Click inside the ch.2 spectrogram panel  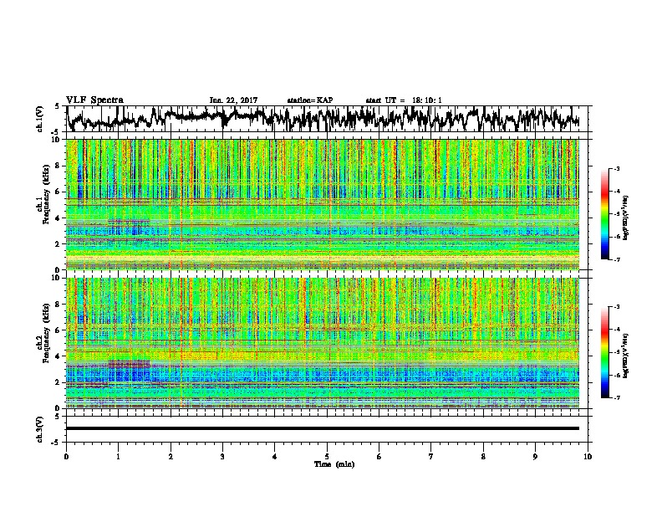pos(323,343)
